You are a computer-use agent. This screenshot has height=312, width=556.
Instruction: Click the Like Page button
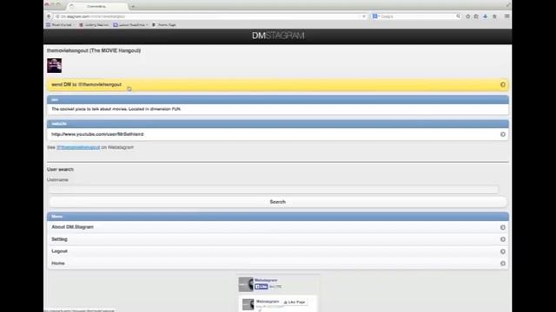coord(295,302)
